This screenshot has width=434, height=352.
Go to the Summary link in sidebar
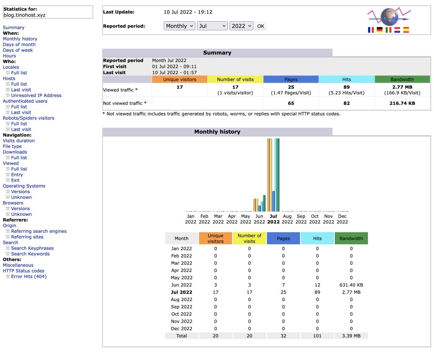14,28
